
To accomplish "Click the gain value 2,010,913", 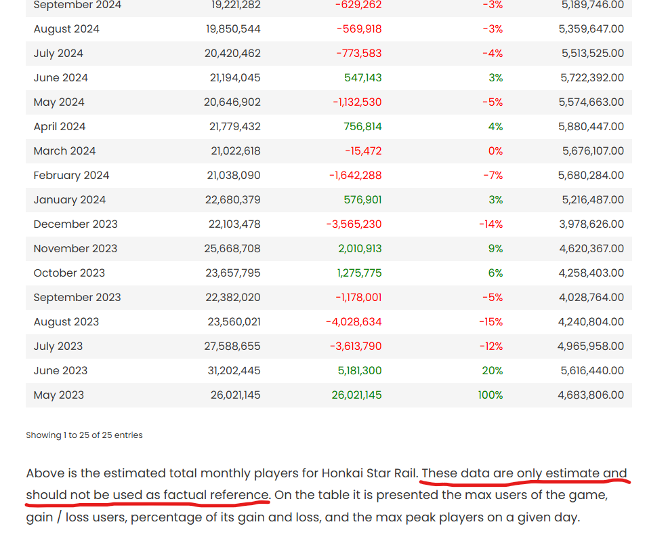I will (x=360, y=249).
